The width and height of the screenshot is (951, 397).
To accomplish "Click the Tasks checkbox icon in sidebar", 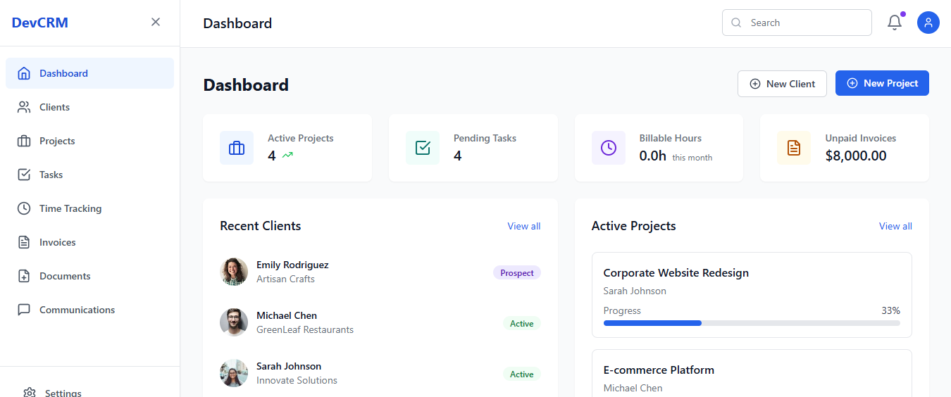I will point(24,175).
